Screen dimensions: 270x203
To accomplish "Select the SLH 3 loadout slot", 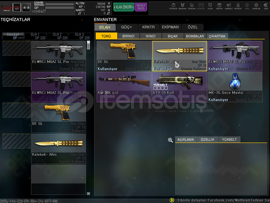I will coord(80,36).
